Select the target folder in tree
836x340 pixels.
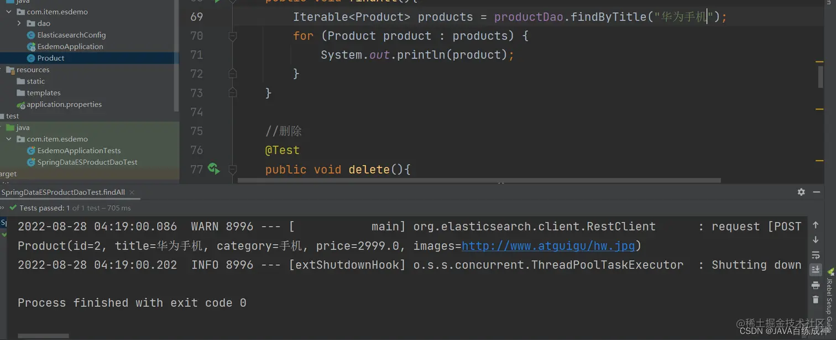point(8,174)
